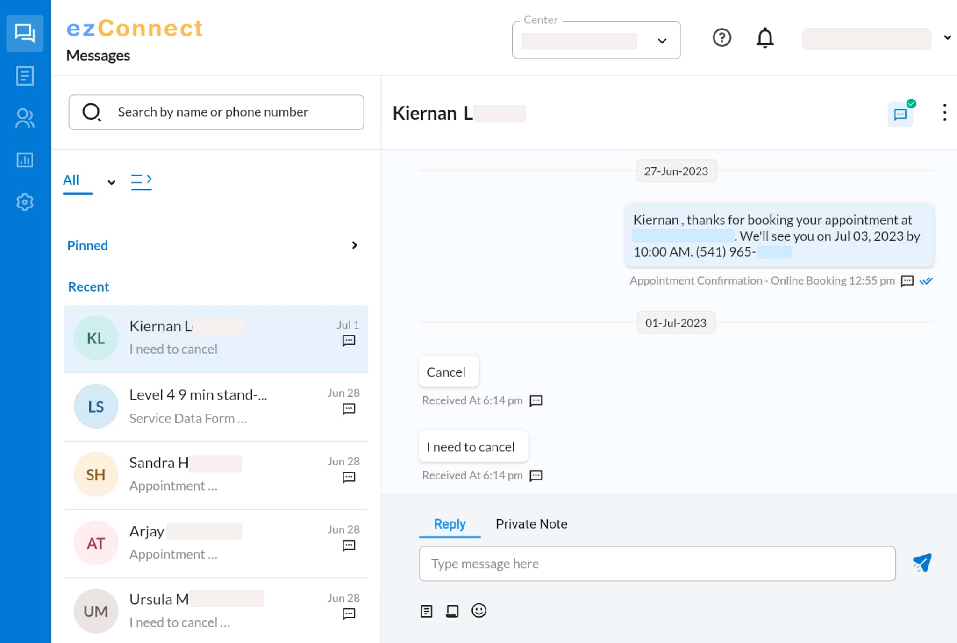Click the AT avatar
This screenshot has height=643, width=957.
(96, 543)
